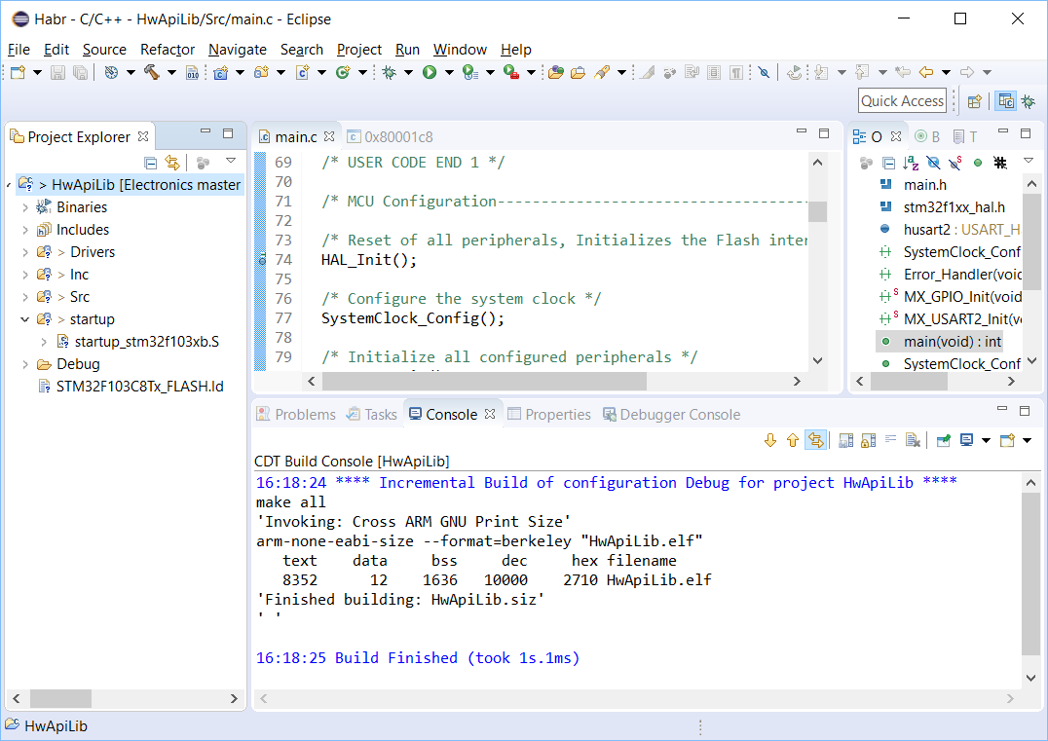Click the Quick Access search field
Viewport: 1048px width, 741px height.
click(902, 100)
